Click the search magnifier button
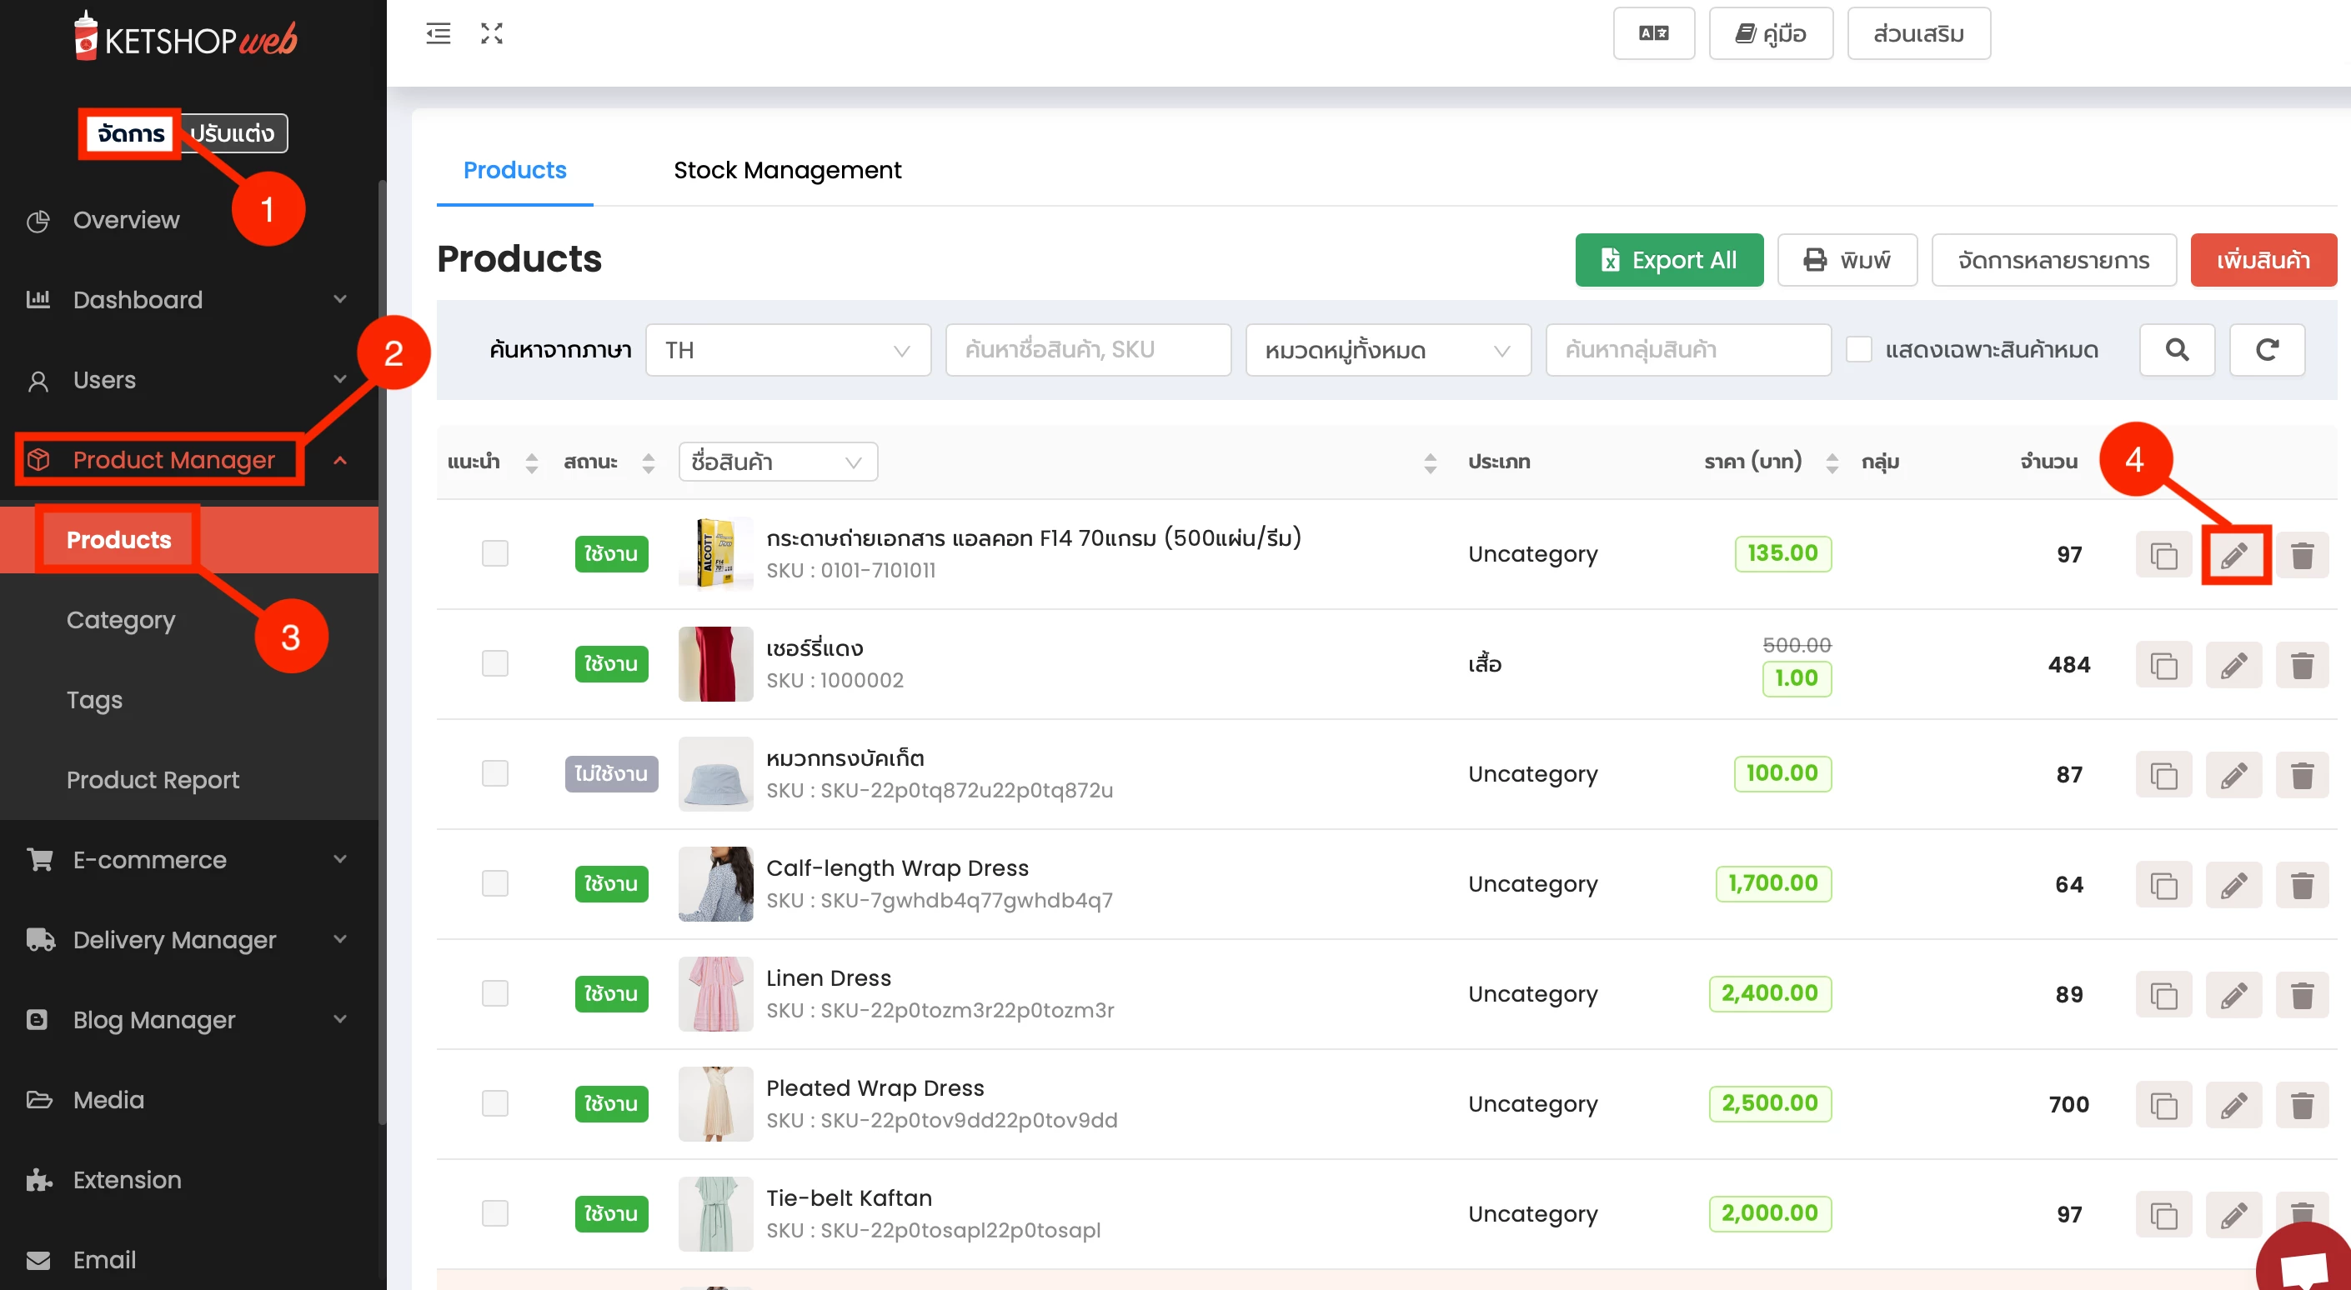The width and height of the screenshot is (2351, 1290). point(2177,349)
